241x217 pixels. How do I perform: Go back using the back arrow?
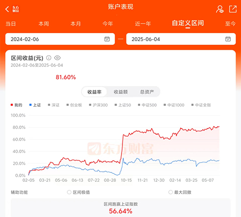tap(7, 9)
